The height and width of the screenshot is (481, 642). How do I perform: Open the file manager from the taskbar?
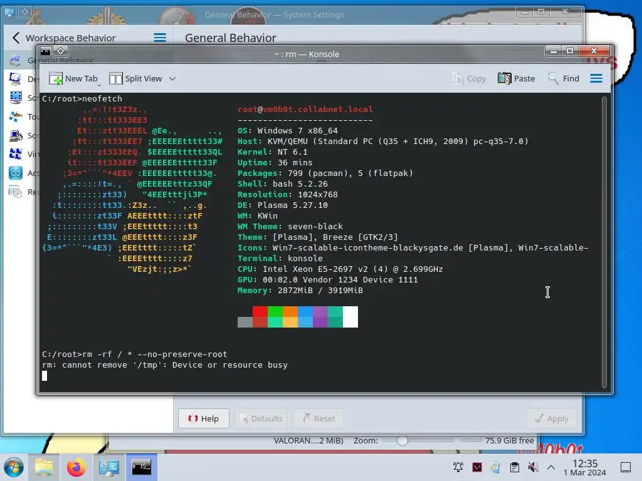44,467
